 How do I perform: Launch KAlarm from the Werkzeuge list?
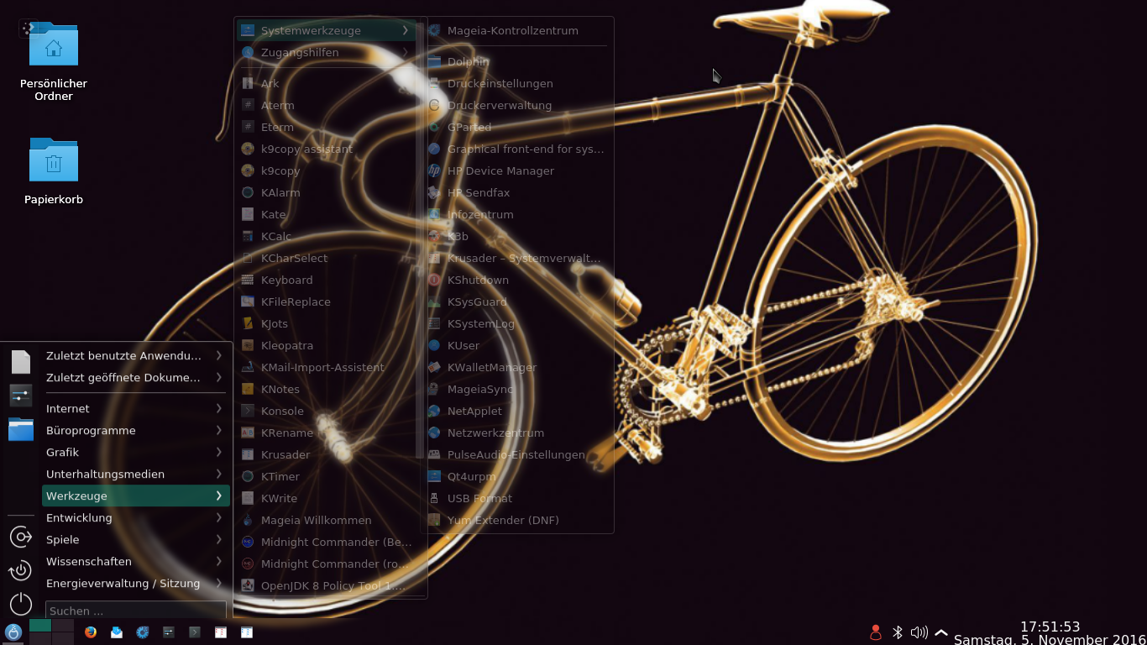(x=327, y=192)
